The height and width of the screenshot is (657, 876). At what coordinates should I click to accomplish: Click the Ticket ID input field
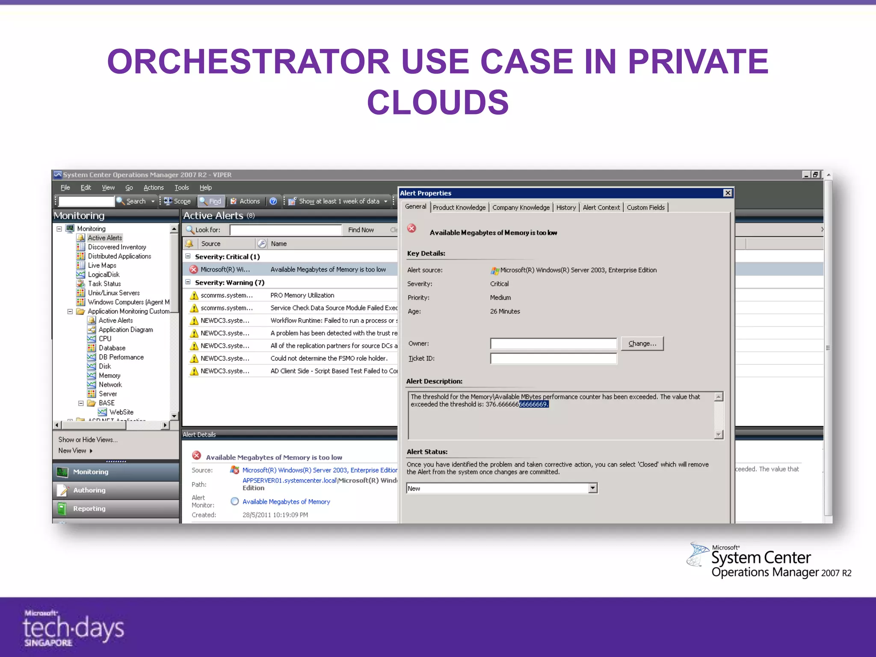tap(553, 358)
